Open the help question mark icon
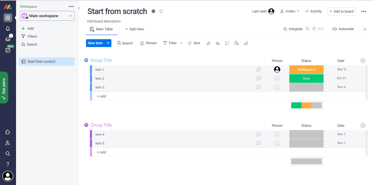The image size is (374, 185). [8, 164]
